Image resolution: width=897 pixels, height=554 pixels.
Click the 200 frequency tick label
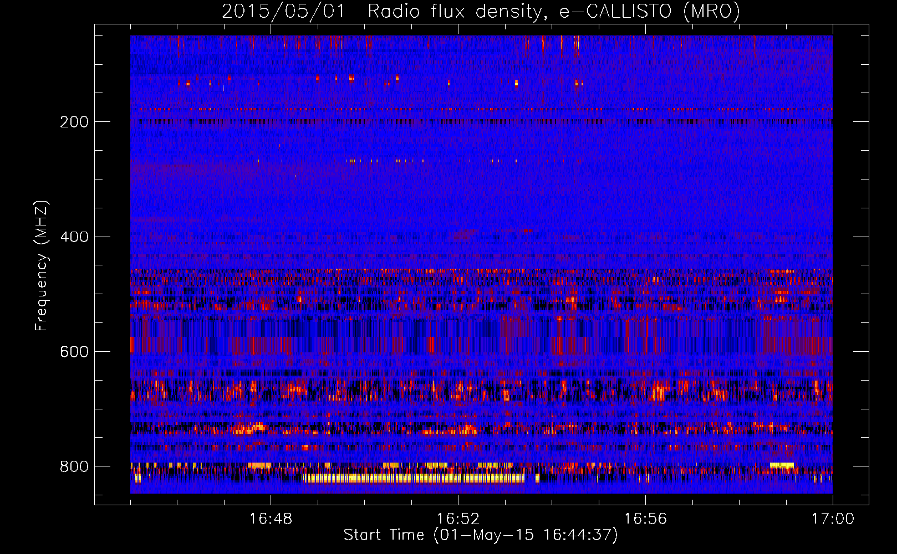point(74,122)
